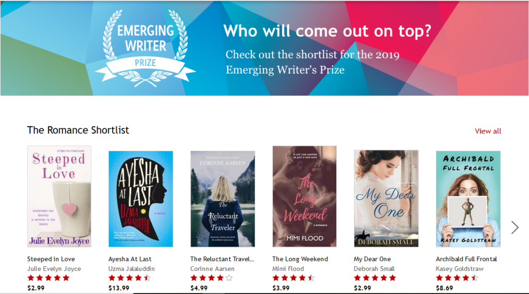Click the Who will come out on top banner headline
Viewport: 529px width, 294px height.
327,31
